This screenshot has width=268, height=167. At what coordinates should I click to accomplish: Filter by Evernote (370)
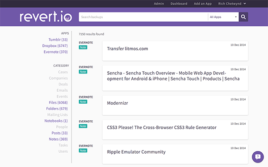tap(55, 52)
